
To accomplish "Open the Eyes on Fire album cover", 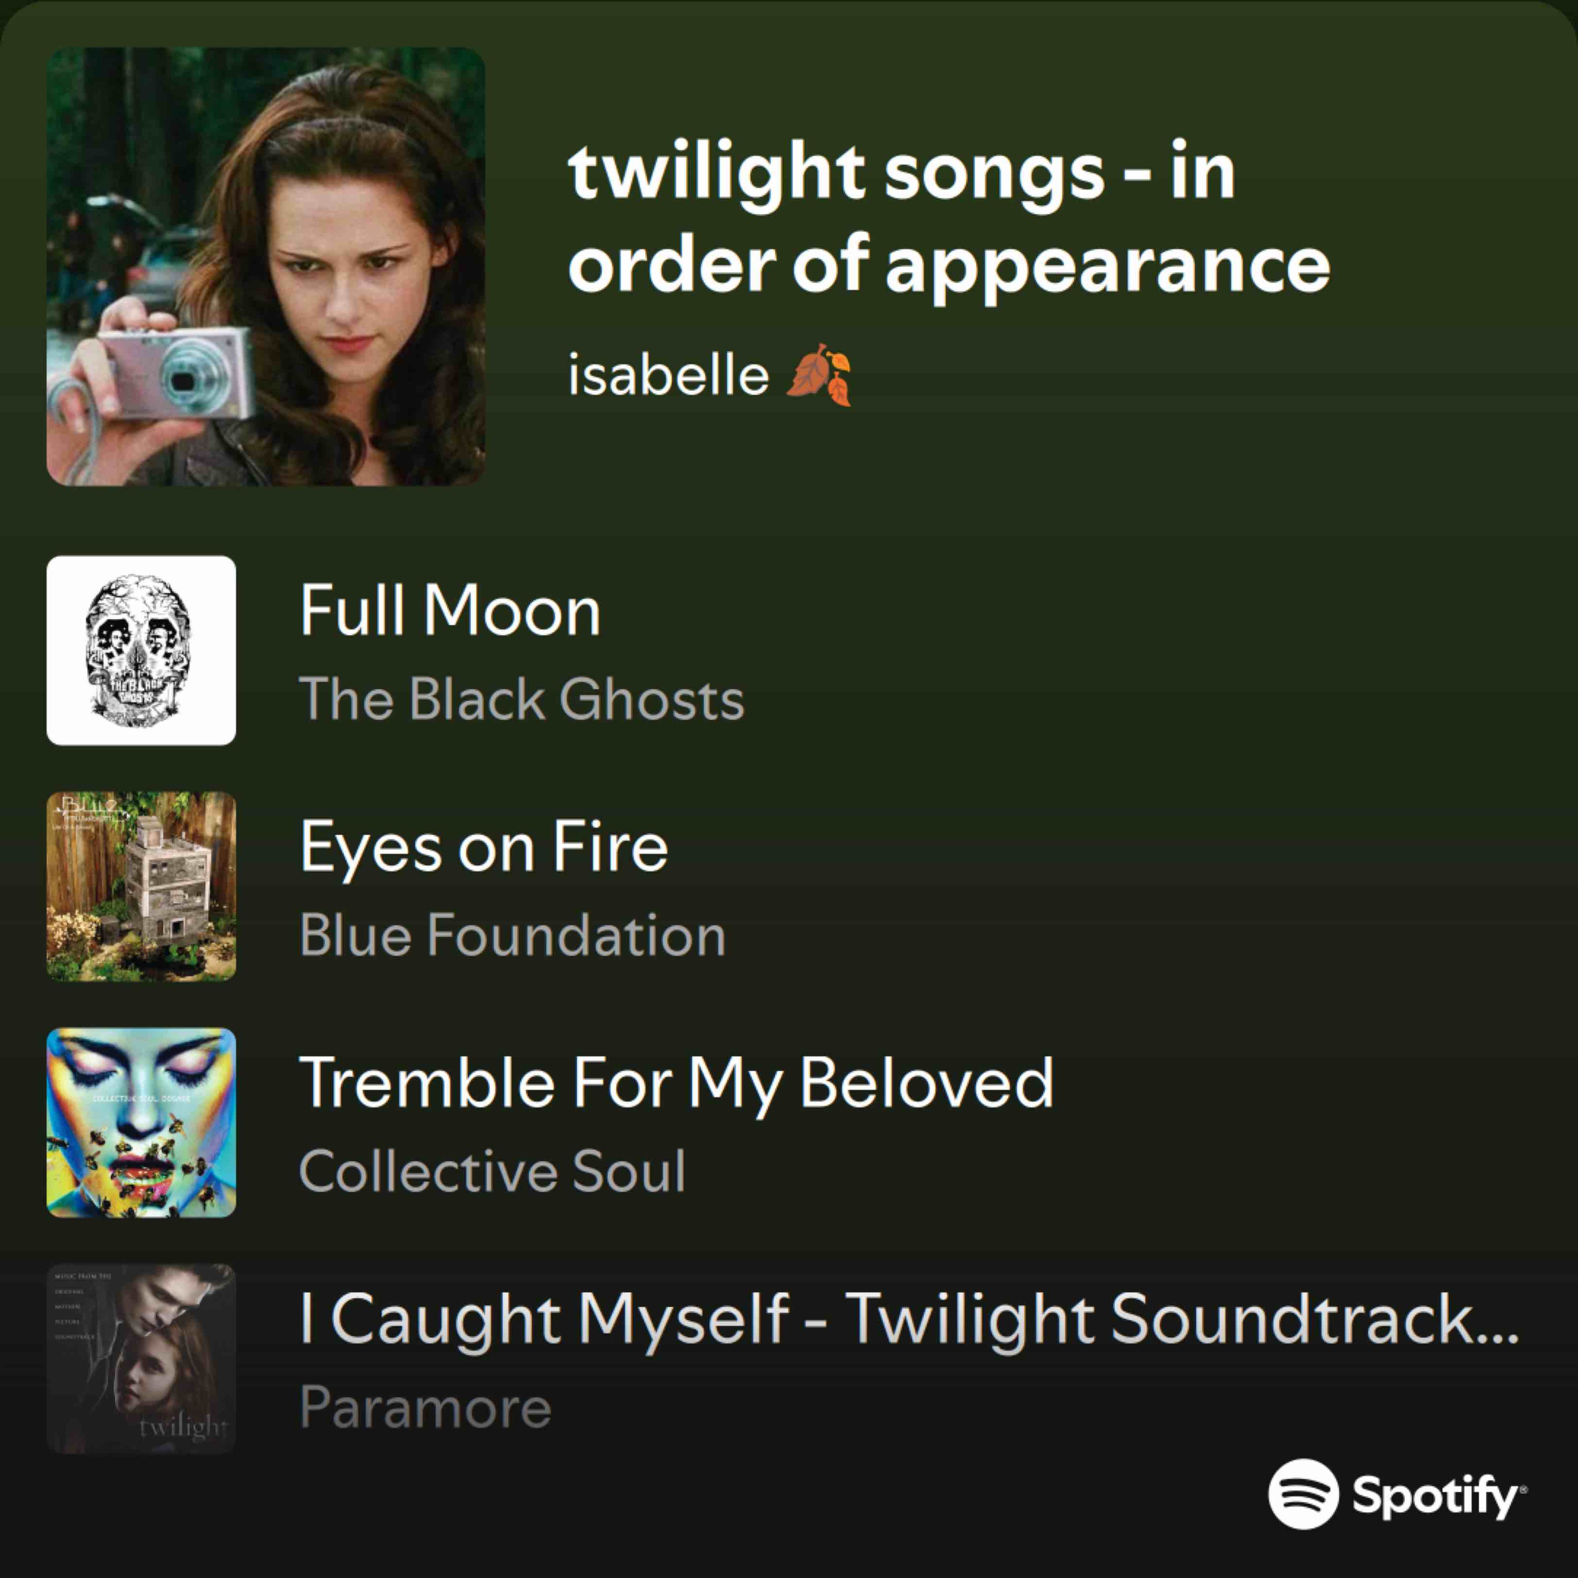I will [141, 886].
